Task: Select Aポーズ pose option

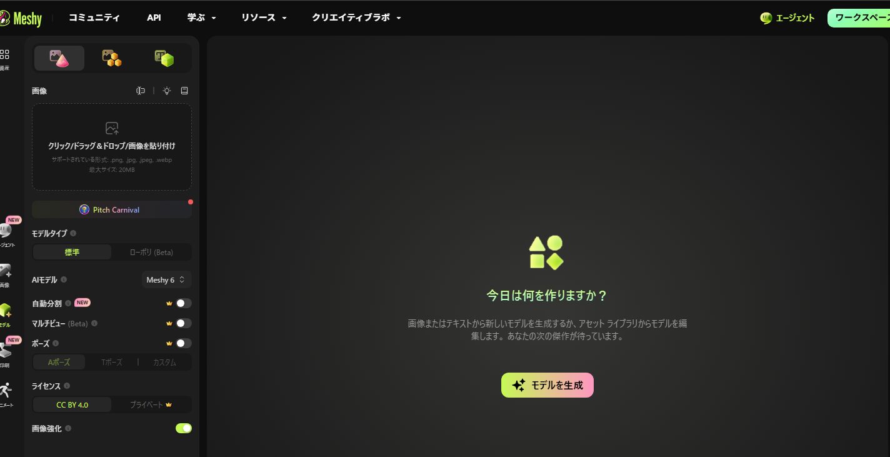Action: point(59,363)
